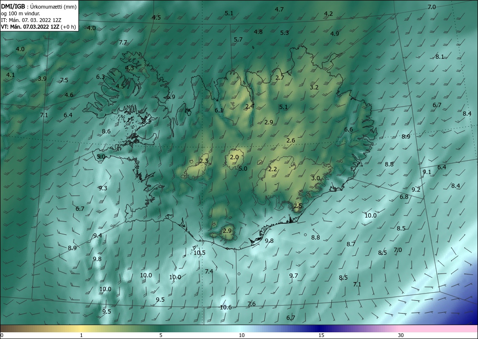Click the map value 3.0
The width and height of the screenshot is (478, 339).
(315, 178)
